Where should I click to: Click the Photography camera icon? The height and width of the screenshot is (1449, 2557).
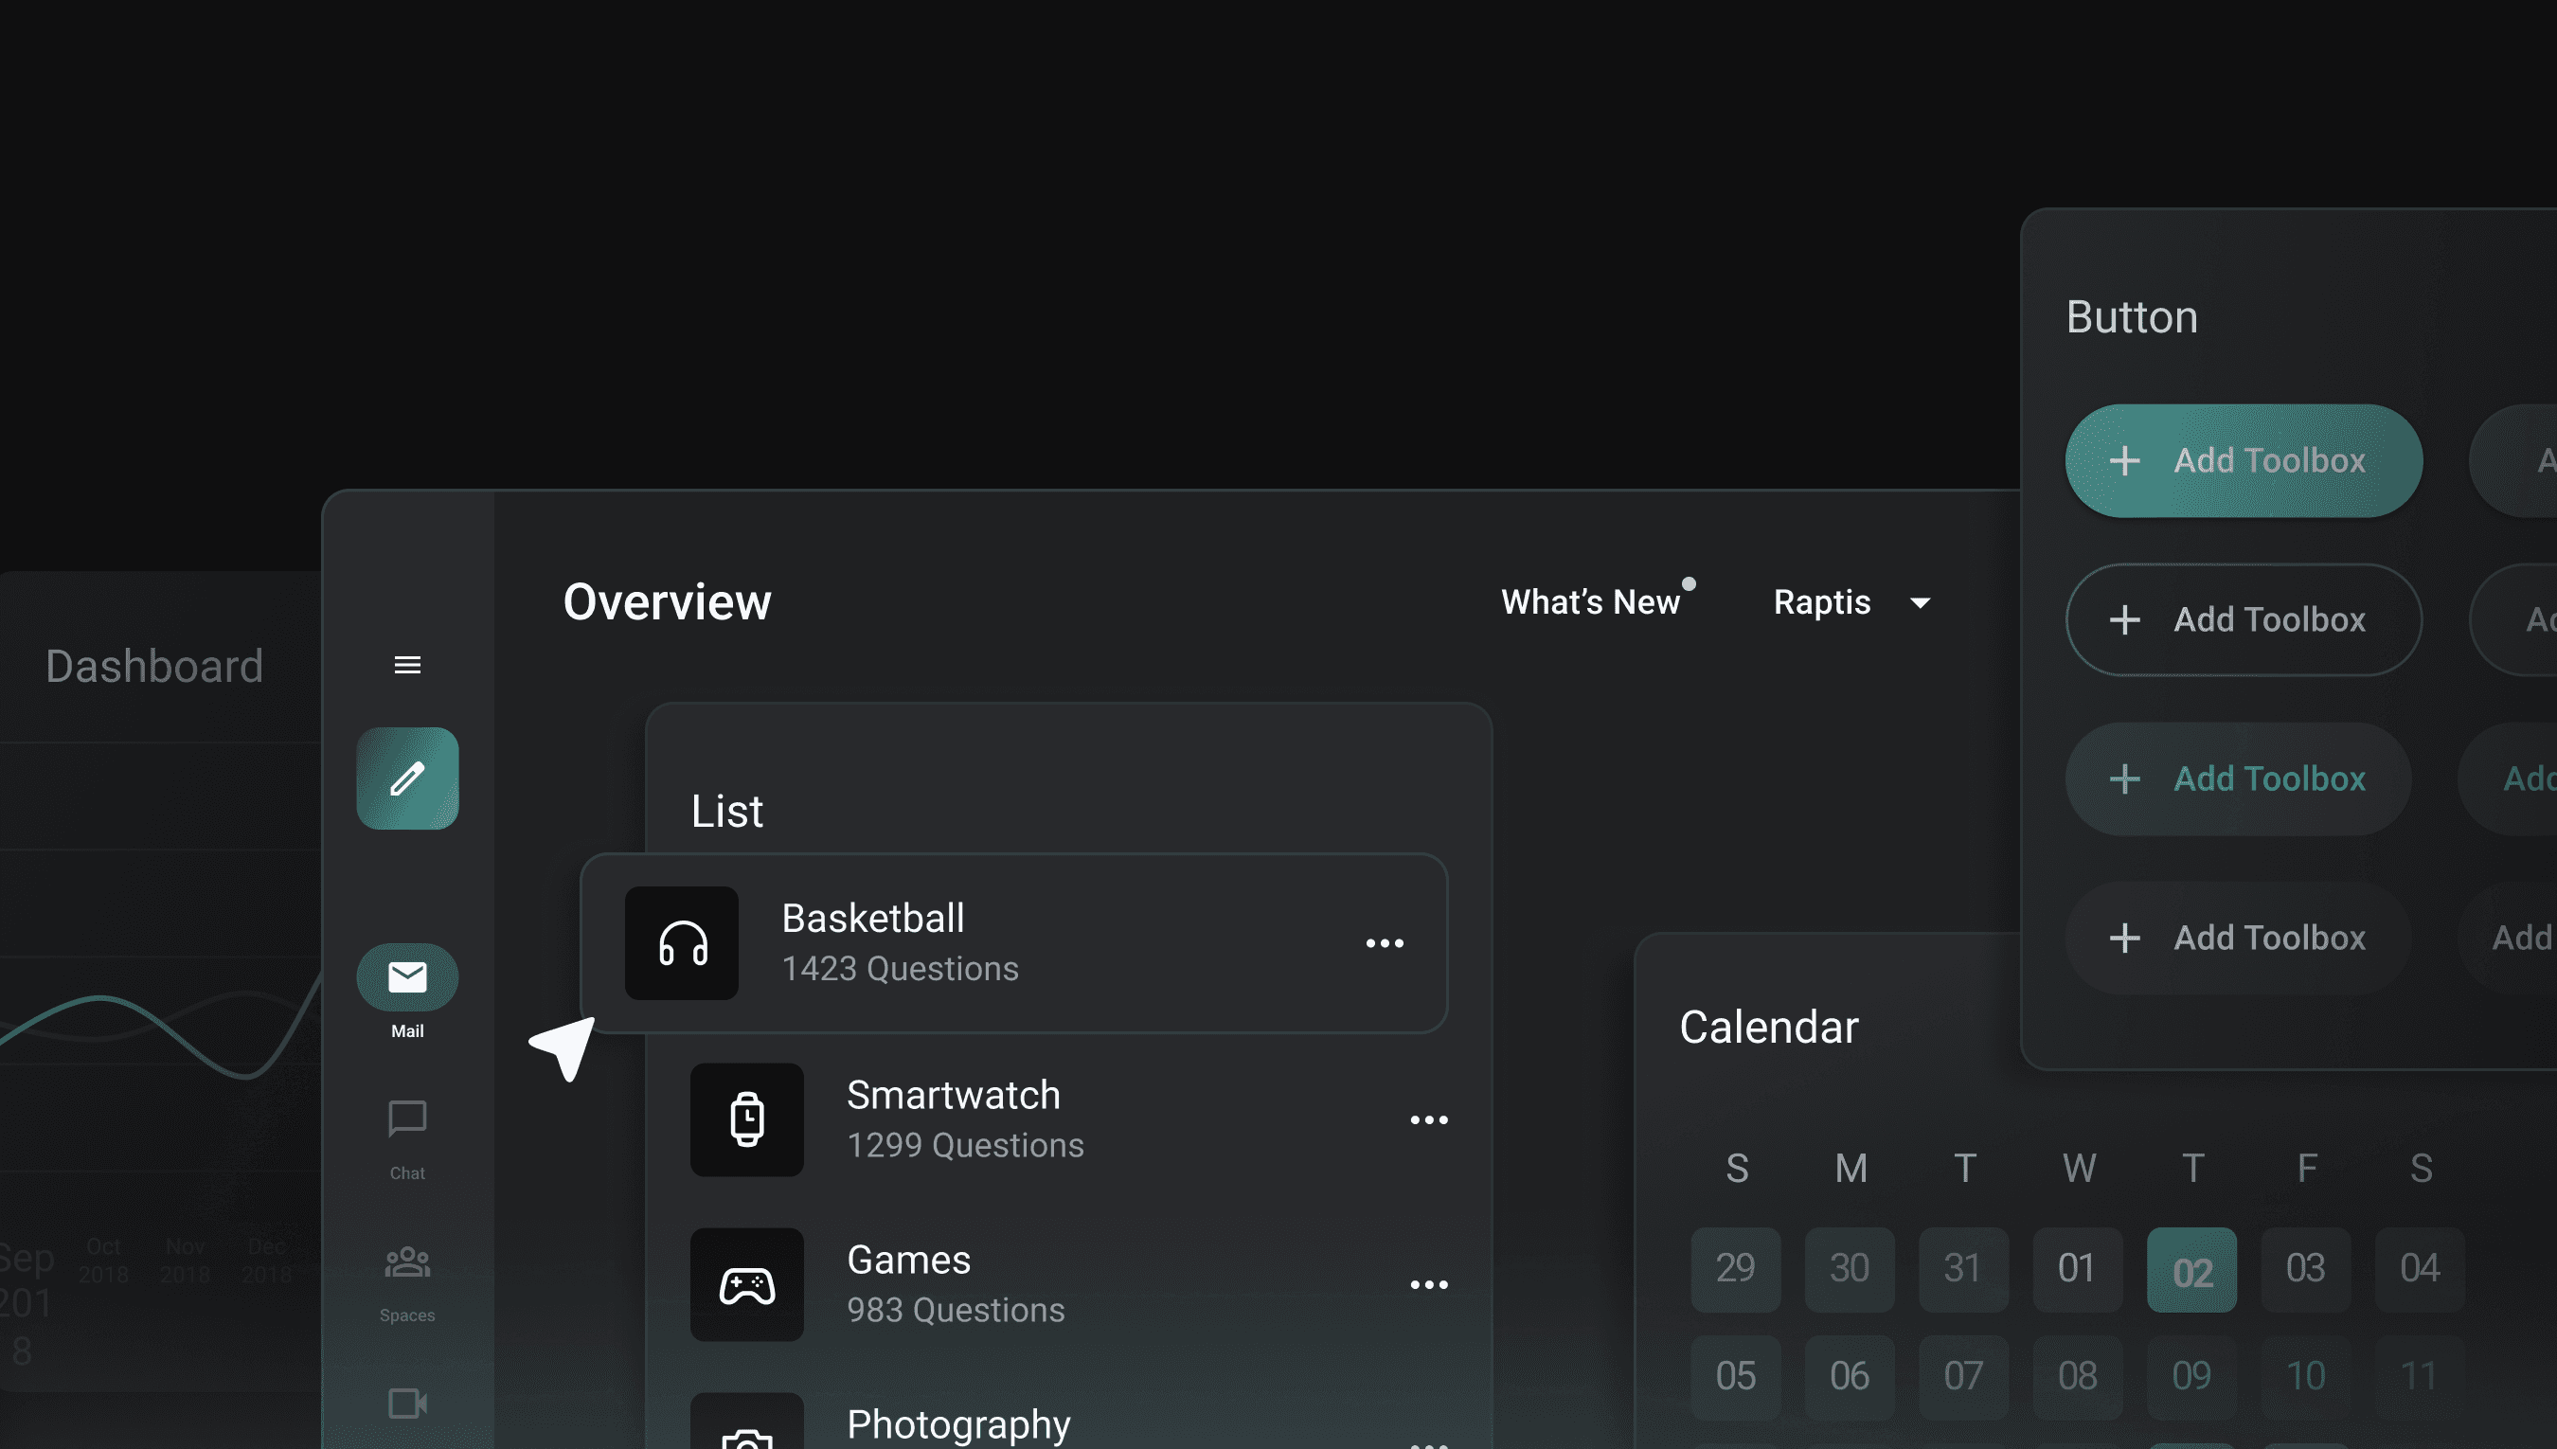[x=747, y=1423]
